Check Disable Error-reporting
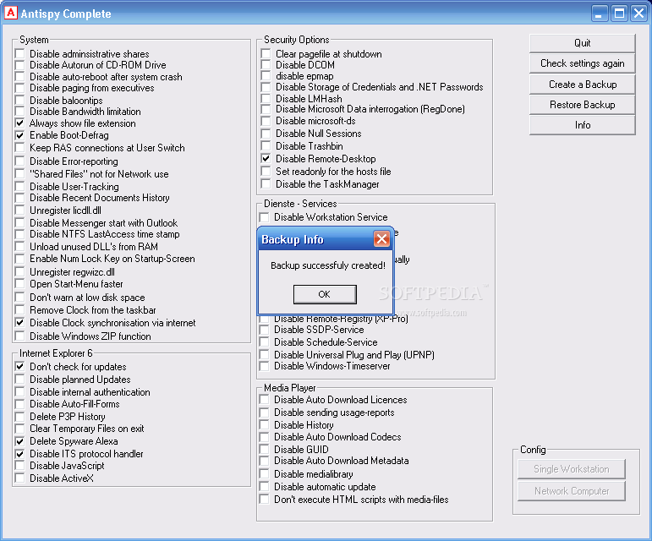652x541 pixels. pos(19,161)
